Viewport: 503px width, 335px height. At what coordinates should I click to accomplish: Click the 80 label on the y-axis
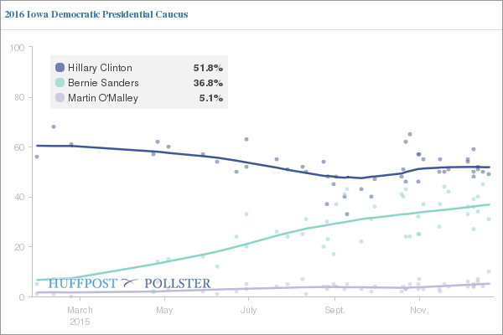point(18,97)
